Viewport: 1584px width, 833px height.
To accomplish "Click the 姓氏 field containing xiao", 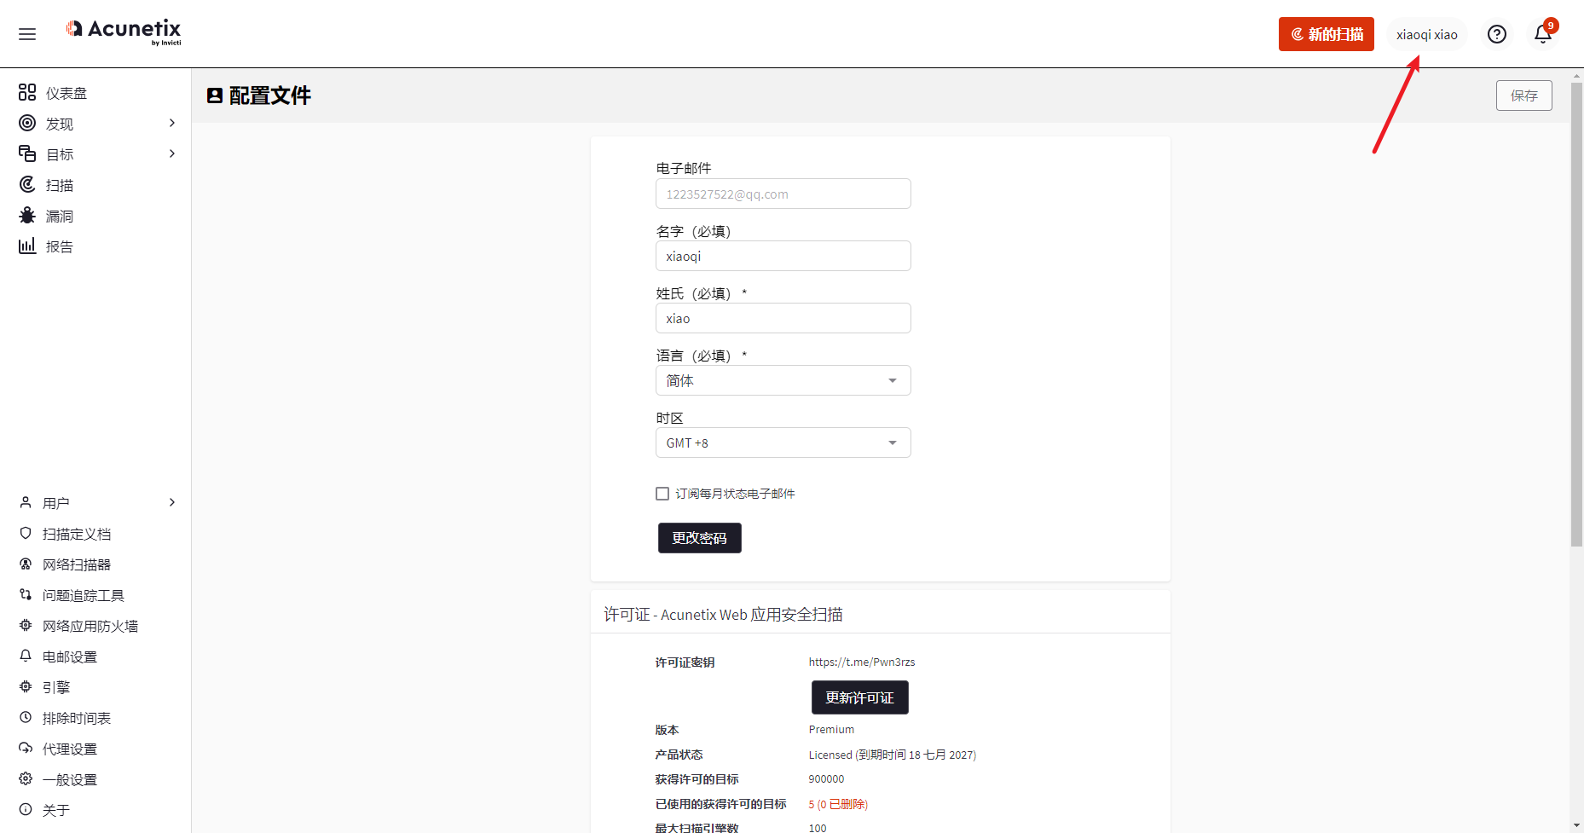I will pyautogui.click(x=783, y=318).
